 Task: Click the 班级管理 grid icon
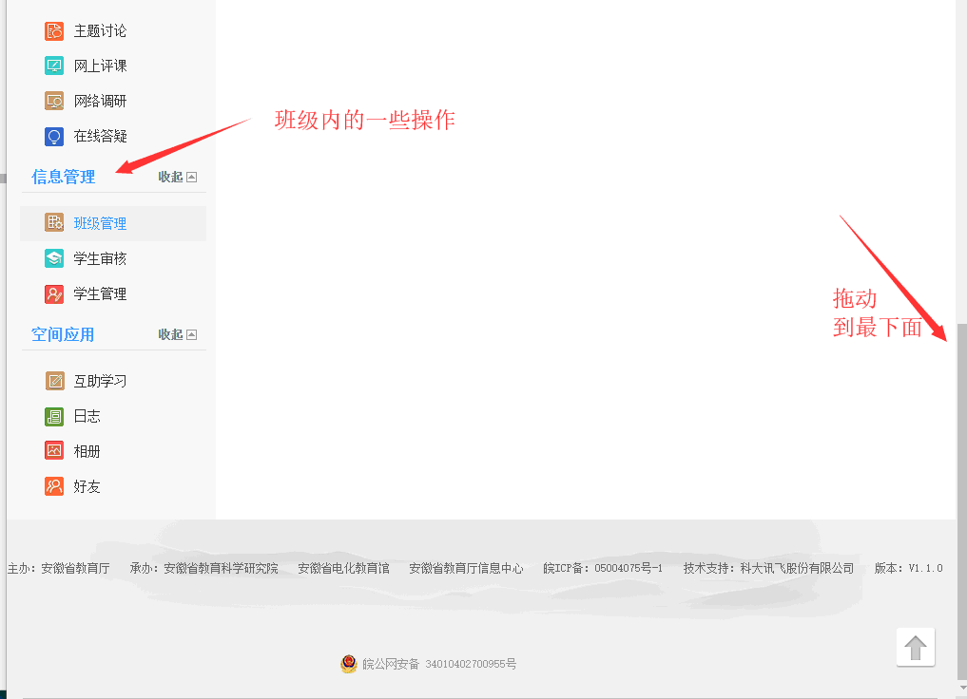[x=54, y=223]
